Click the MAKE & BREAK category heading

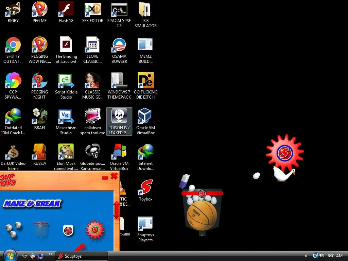tap(32, 204)
